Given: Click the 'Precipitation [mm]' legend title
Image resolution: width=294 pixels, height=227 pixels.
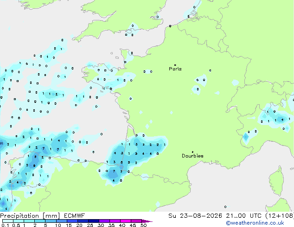Looking at the screenshot, I should 30,216.
